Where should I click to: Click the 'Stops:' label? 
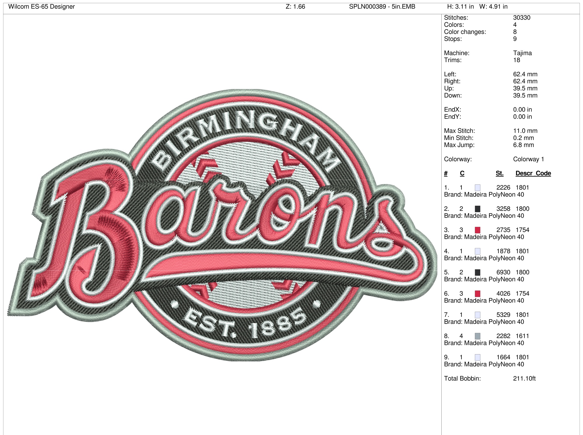[453, 39]
